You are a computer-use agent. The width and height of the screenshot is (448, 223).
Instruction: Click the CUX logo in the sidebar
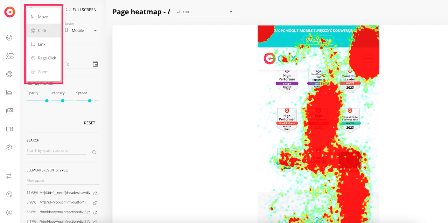pos(10,12)
